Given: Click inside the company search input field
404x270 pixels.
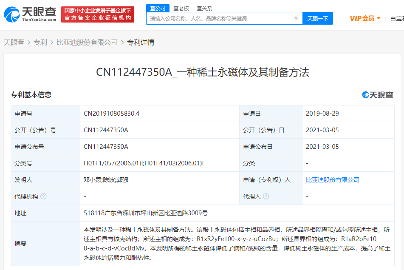Looking at the screenshot, I should [212, 18].
